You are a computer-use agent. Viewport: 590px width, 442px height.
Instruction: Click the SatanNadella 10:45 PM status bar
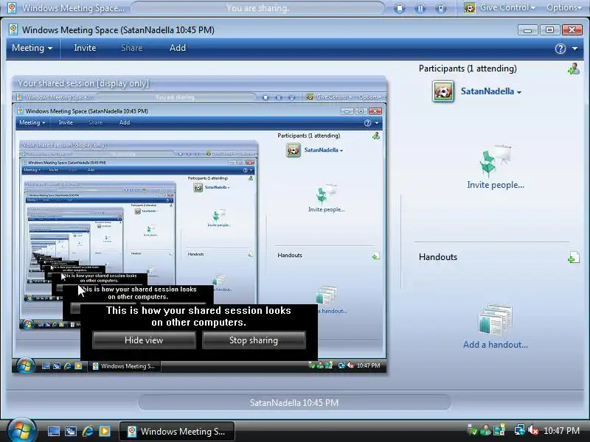click(294, 403)
